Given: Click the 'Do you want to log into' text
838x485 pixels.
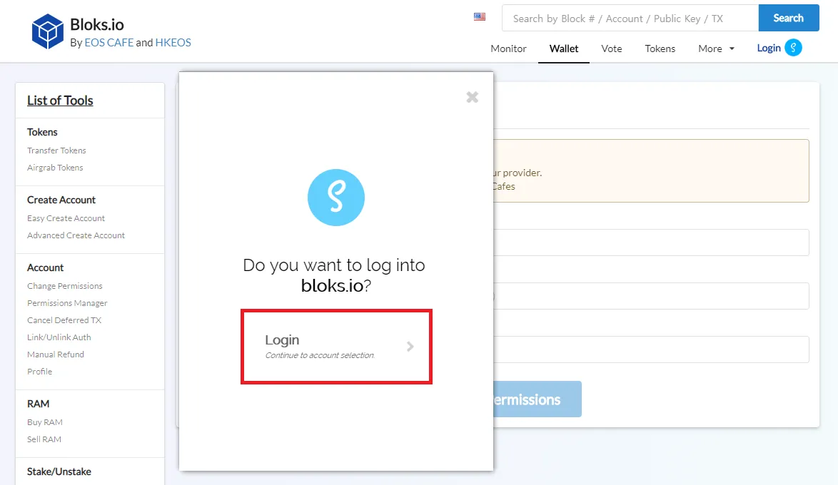Looking at the screenshot, I should tap(334, 265).
